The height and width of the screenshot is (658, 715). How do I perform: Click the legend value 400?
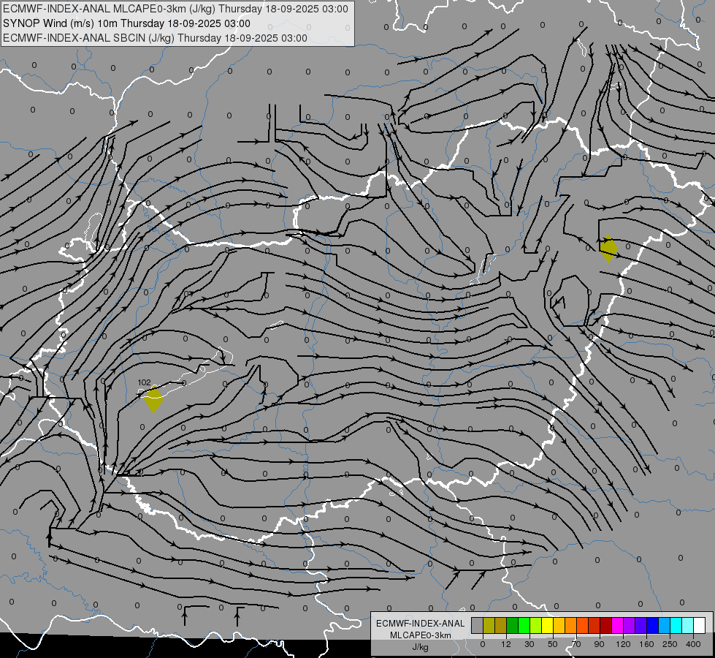point(693,644)
